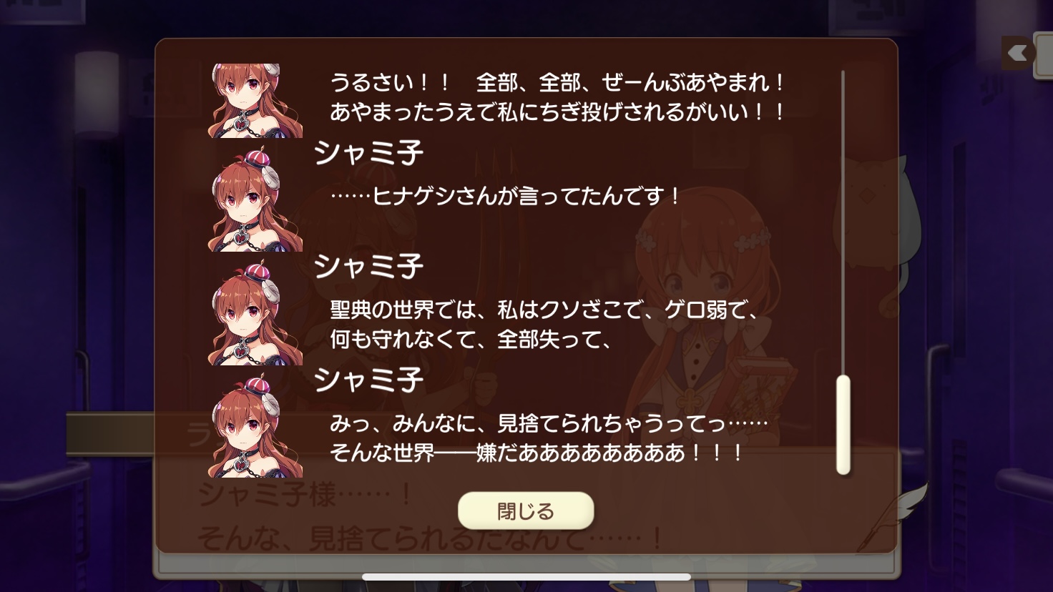Select the ヒナゲシさんが言ってたんです dialogue entry
This screenshot has width=1053, height=592.
(505, 196)
